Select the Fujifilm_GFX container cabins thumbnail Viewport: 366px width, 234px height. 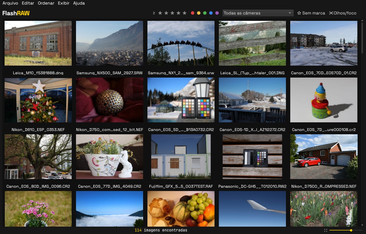point(181,157)
